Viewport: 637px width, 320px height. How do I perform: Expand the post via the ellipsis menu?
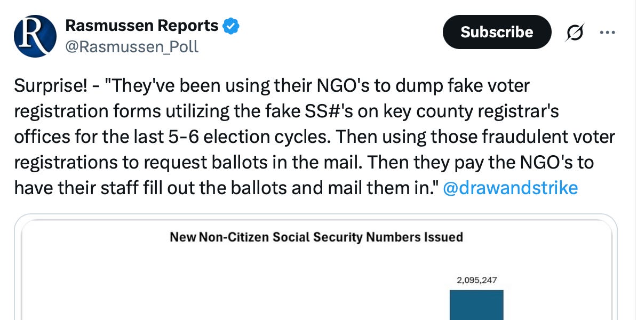607,32
